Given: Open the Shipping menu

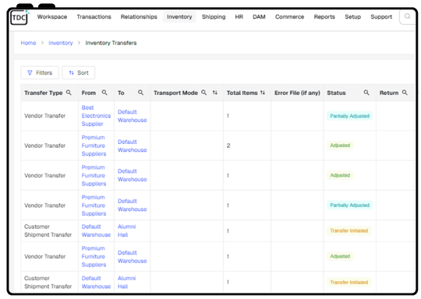Looking at the screenshot, I should pos(214,17).
